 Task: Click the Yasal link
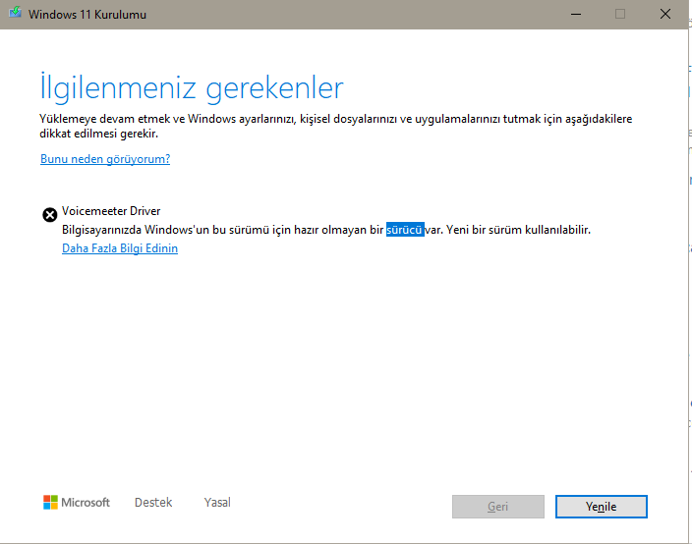[x=217, y=502]
